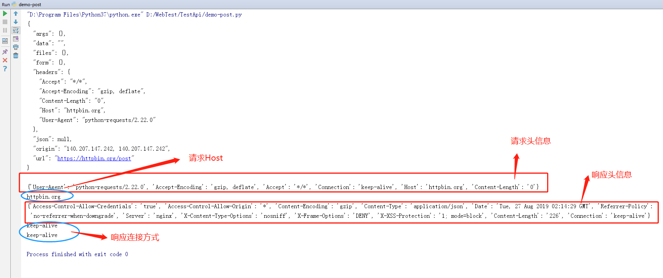The height and width of the screenshot is (278, 663).
Task: Click the "Content-Length": "0" JSON line
Action: pyautogui.click(x=72, y=101)
